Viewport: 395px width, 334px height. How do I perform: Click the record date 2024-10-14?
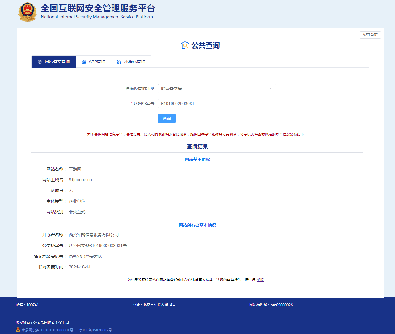[80, 267]
